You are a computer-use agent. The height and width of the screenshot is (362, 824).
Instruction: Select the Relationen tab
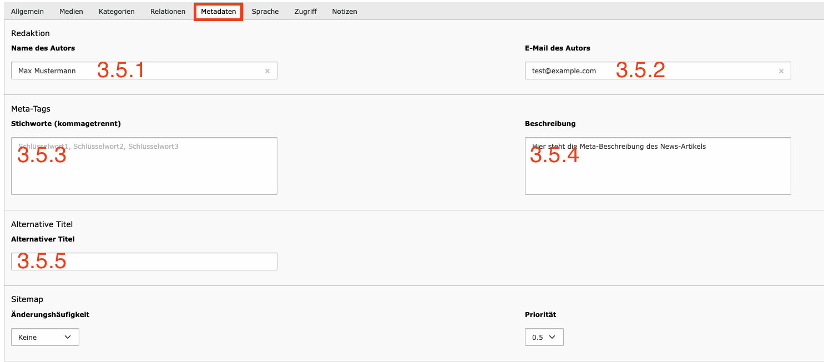click(x=168, y=12)
